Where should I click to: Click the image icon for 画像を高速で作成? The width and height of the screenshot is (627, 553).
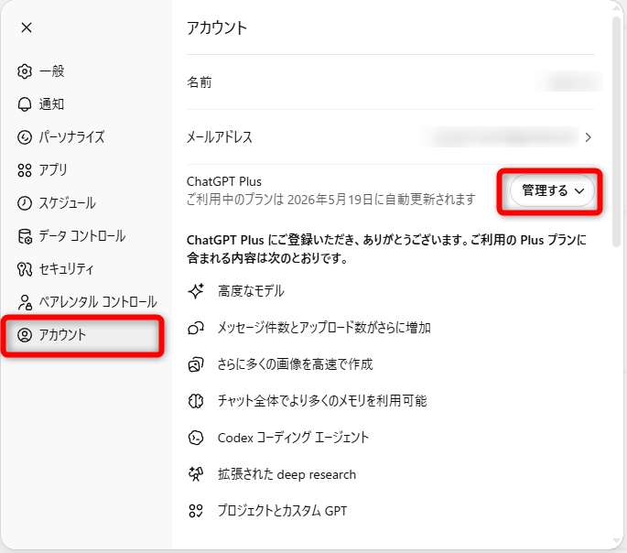coord(196,364)
